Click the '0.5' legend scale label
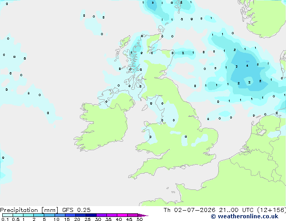Screen dimensions: 286x221 point(16,219)
